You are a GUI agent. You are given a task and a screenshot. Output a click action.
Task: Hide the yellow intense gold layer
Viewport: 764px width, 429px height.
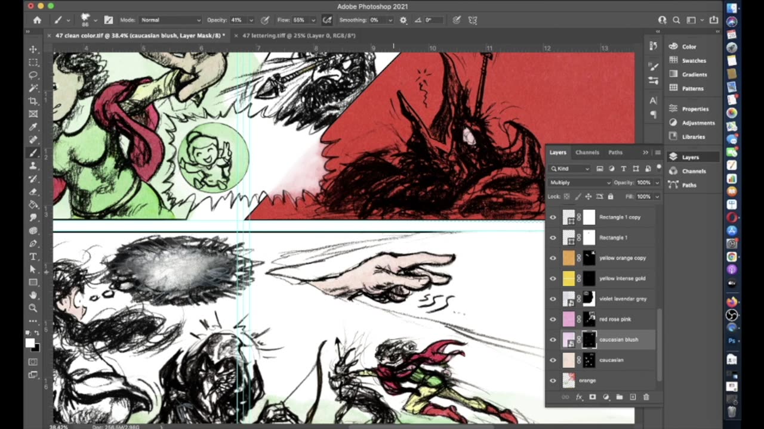pos(553,278)
